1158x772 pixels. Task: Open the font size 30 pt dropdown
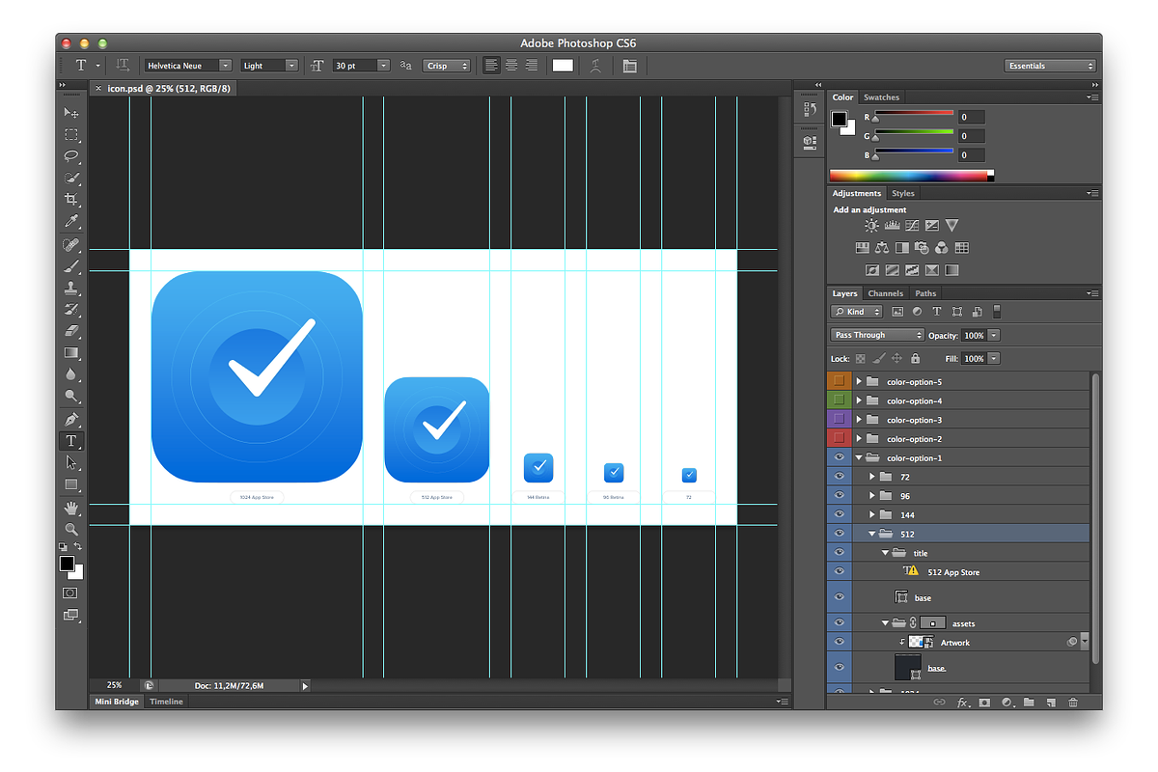point(361,66)
